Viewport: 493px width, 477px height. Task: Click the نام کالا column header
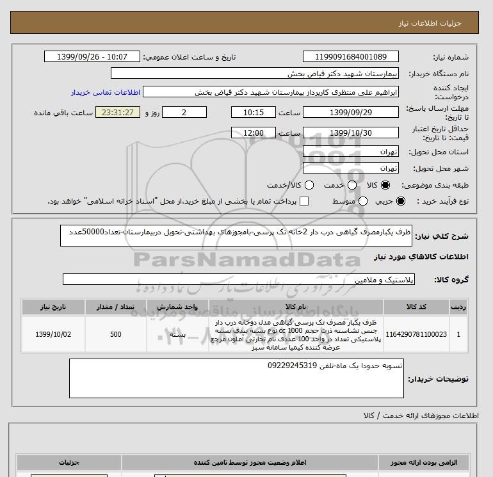[296, 307]
